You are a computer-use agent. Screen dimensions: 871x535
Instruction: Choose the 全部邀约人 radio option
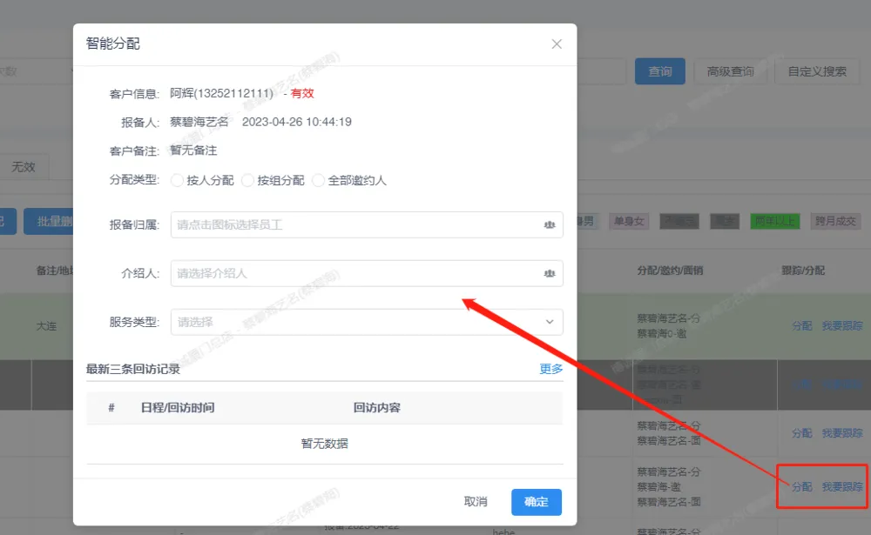click(319, 181)
